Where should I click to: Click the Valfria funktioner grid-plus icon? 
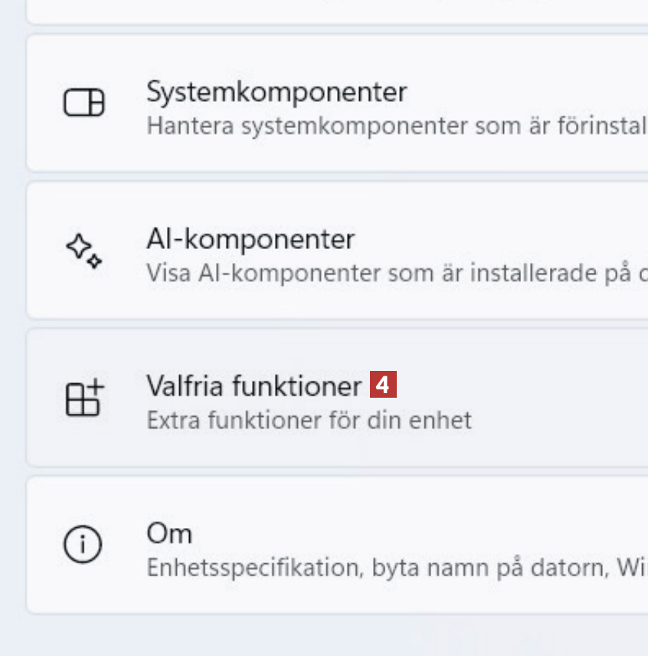click(x=83, y=399)
